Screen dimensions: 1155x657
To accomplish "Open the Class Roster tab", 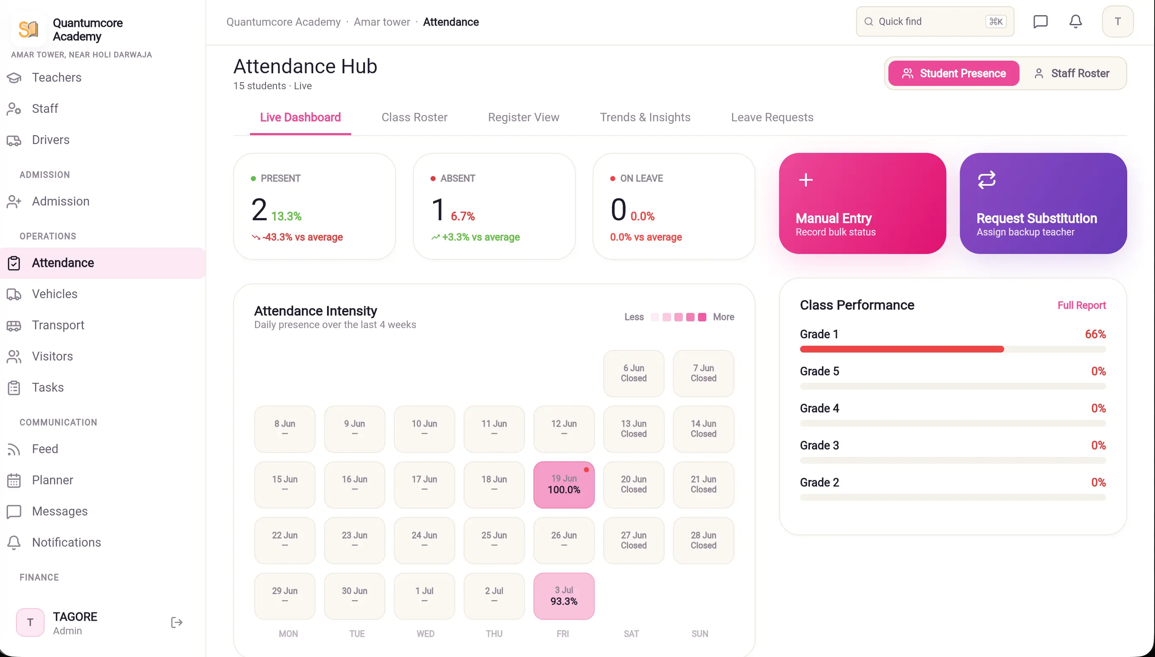I will 414,118.
